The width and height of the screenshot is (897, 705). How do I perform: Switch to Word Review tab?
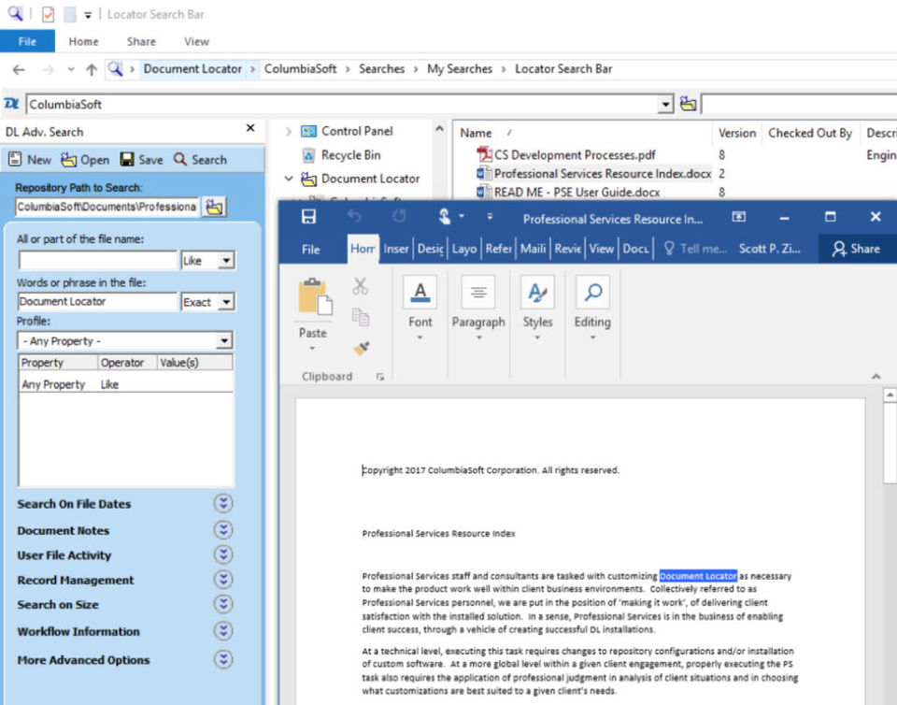pyautogui.click(x=567, y=249)
